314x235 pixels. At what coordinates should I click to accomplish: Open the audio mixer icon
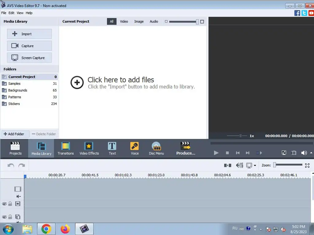pos(239,165)
